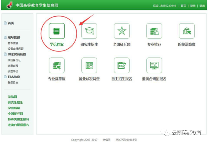Open 绑定手机 in the sidebar

13,71
